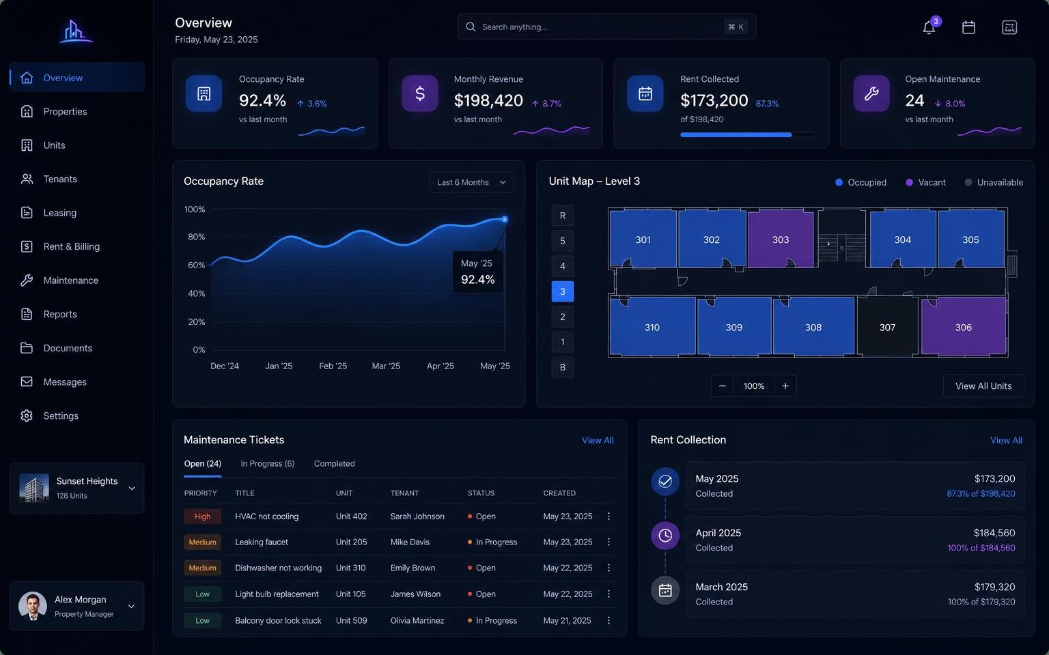
Task: Open Maintenance in the sidebar
Action: (x=77, y=280)
